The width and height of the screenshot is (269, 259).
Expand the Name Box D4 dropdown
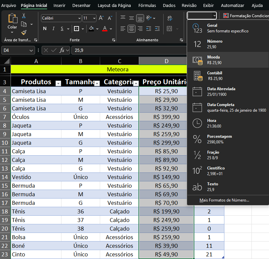[31, 50]
